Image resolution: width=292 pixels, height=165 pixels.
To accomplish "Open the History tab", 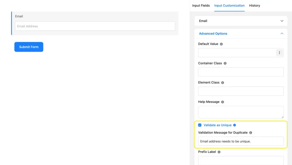I will tap(254, 5).
